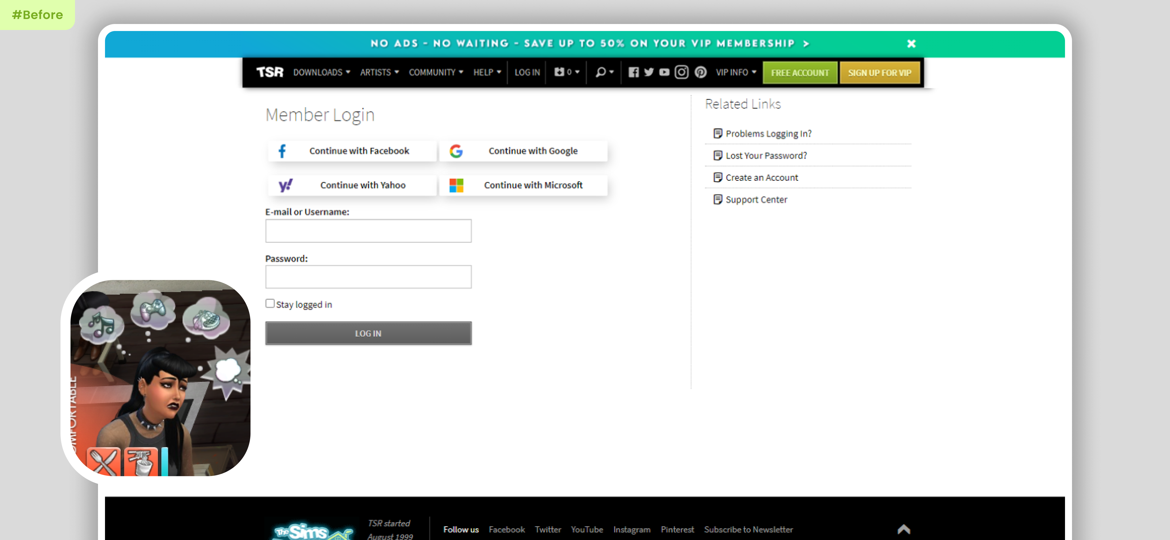Focus the E-mail or Username field
1170x540 pixels.
tap(368, 231)
